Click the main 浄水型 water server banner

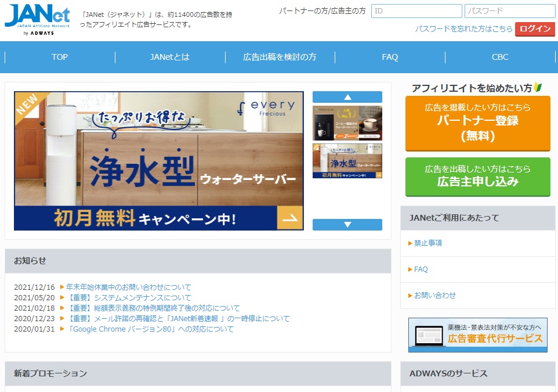159,161
